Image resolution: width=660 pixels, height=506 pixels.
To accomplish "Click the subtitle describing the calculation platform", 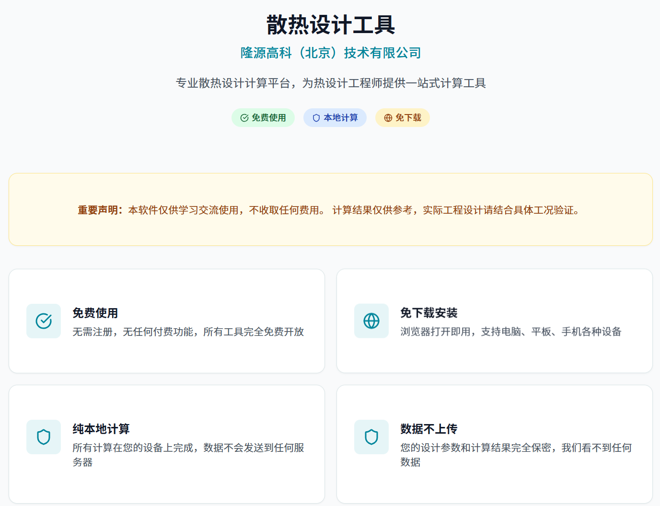I will (330, 83).
